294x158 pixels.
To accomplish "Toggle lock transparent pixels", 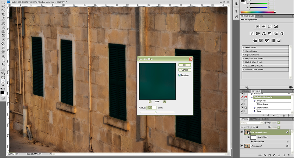I will (248, 127).
